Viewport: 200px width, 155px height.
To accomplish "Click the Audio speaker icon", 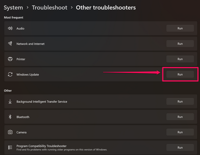I will coord(10,28).
